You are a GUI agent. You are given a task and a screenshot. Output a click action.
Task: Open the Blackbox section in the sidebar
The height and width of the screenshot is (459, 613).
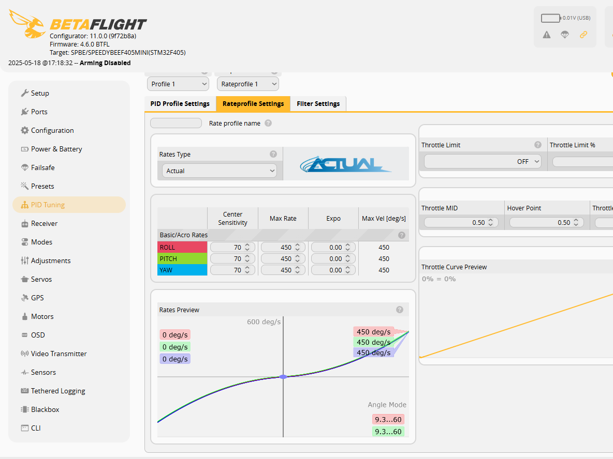click(43, 409)
